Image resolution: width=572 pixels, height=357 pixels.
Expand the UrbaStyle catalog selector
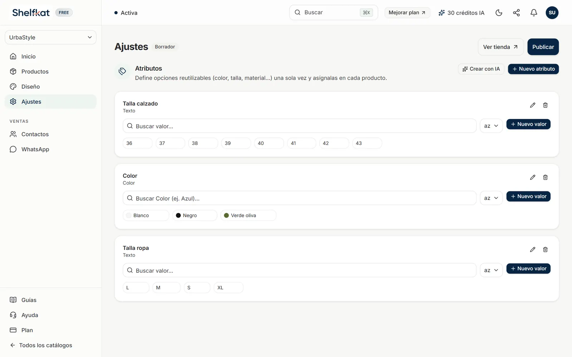50,37
